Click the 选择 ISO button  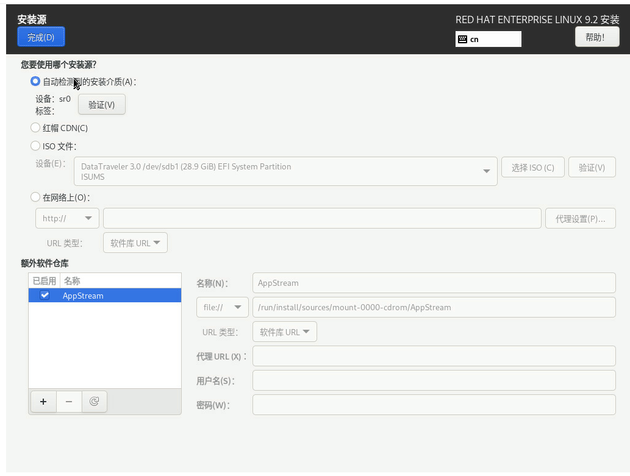coord(532,168)
